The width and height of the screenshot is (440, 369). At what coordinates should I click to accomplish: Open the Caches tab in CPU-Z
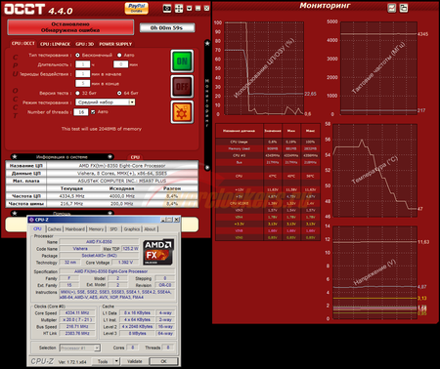[55, 229]
